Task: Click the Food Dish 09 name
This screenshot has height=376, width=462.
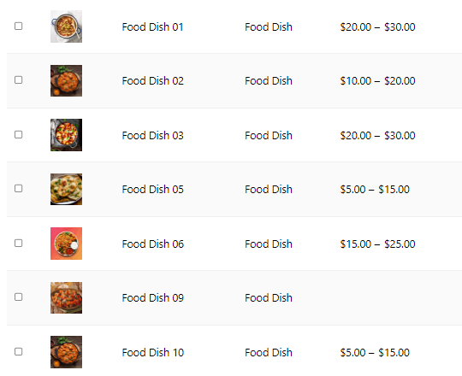Action: pyautogui.click(x=153, y=298)
